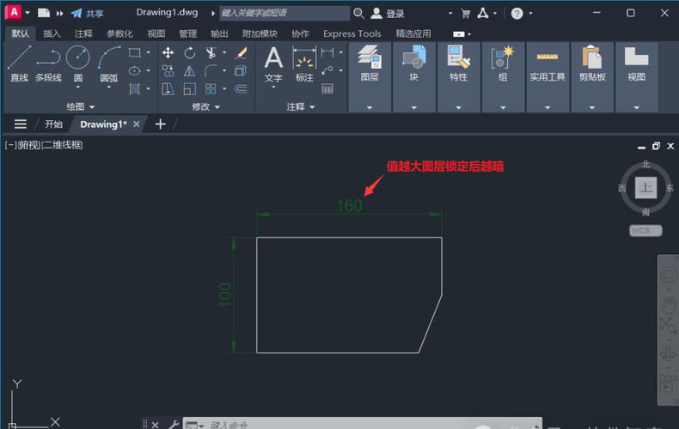Click the WCS coordinate system button
Image resolution: width=679 pixels, height=429 pixels.
[645, 230]
